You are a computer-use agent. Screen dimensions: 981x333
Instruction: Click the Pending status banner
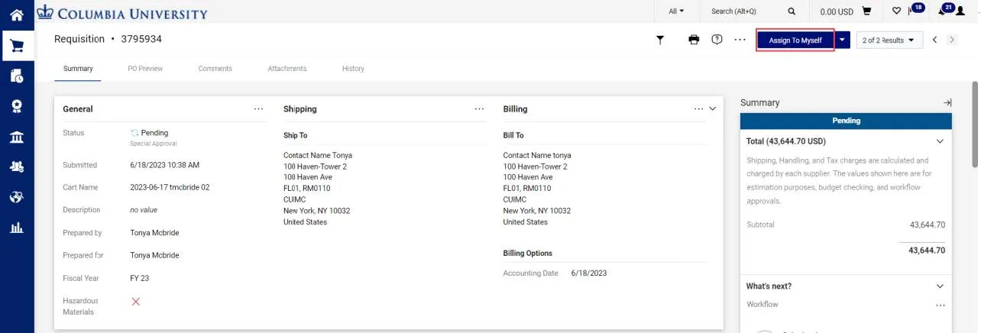(846, 121)
